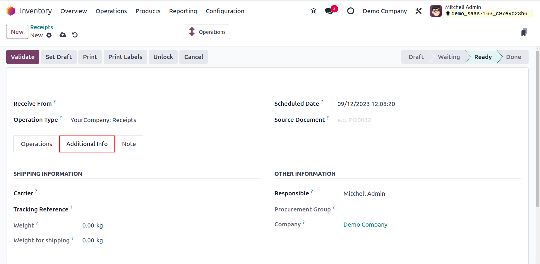The width and height of the screenshot is (540, 264).
Task: Follow the Demo Company link
Action: pyautogui.click(x=365, y=225)
